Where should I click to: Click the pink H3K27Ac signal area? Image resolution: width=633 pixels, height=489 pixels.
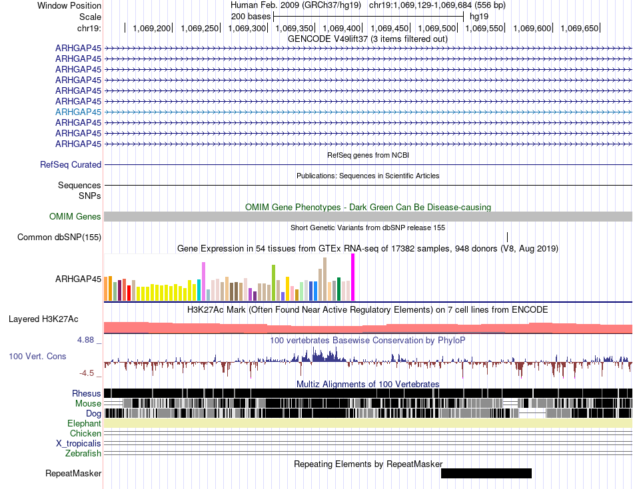coord(368,328)
